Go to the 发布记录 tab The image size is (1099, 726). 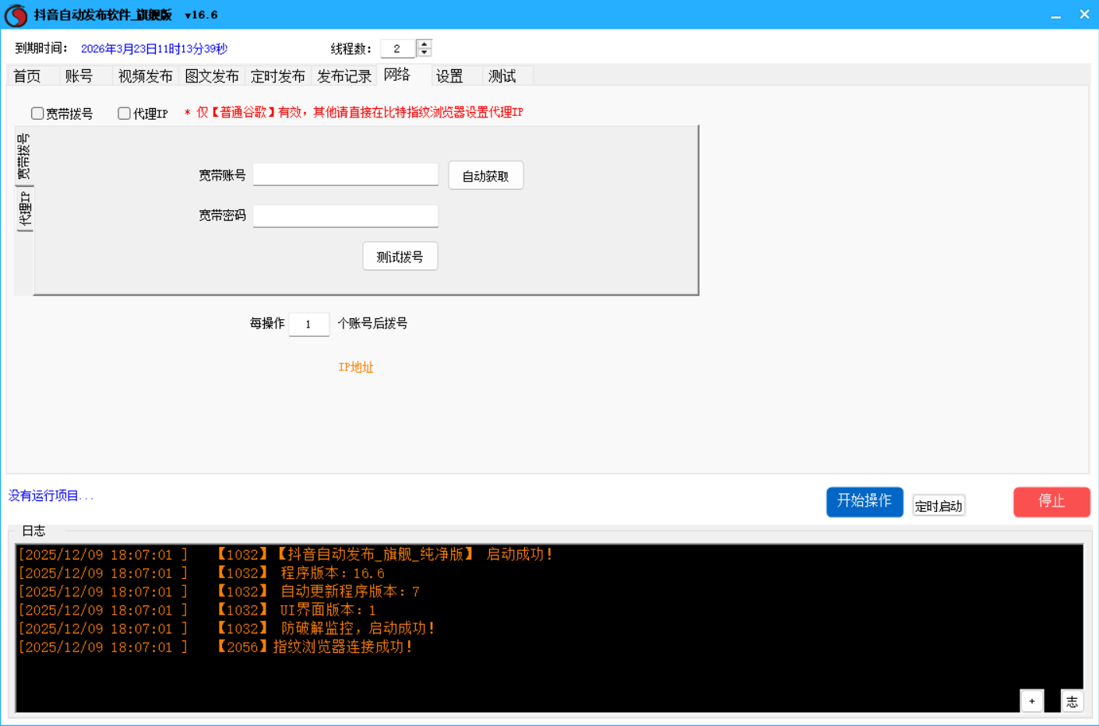tap(343, 76)
